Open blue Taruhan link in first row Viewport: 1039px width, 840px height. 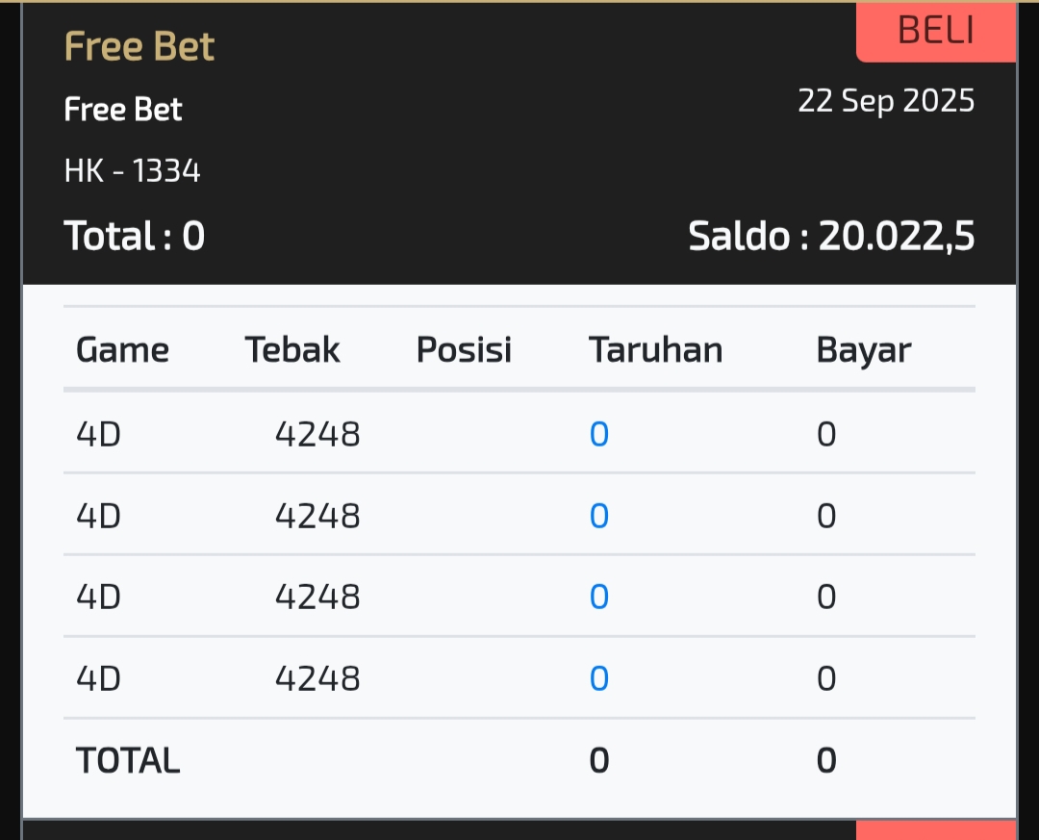(599, 435)
